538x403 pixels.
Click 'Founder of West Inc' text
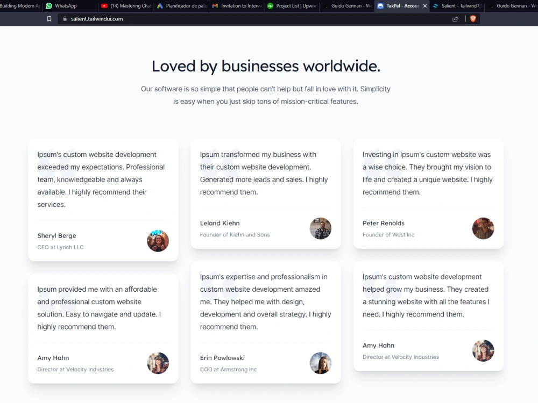coord(388,235)
